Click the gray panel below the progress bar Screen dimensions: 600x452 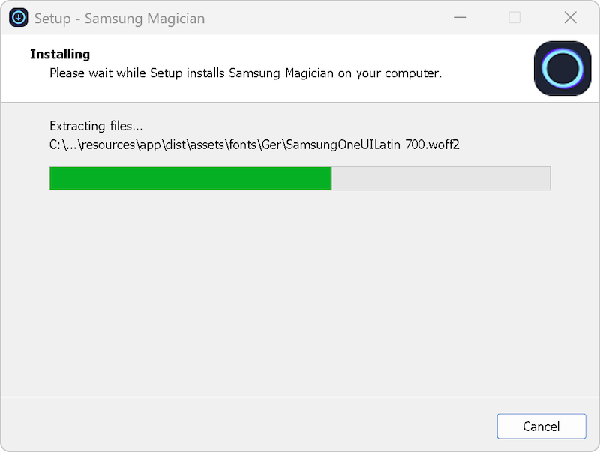click(300, 300)
